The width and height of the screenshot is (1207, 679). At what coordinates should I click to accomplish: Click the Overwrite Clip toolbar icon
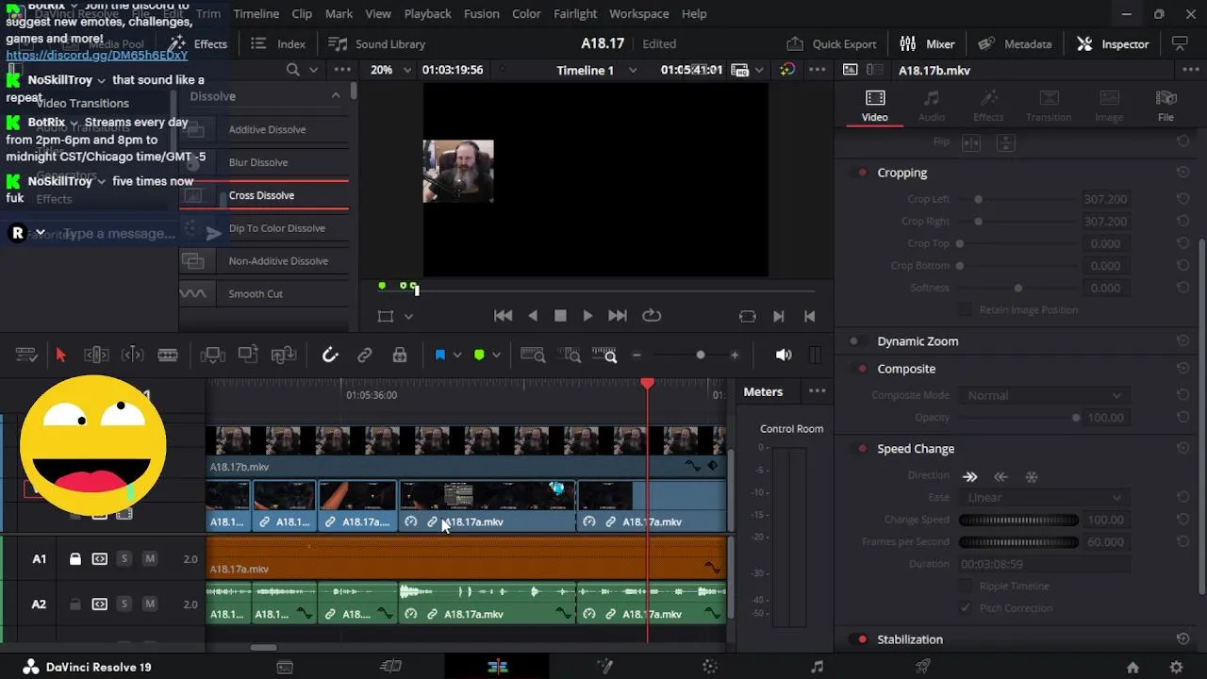248,355
